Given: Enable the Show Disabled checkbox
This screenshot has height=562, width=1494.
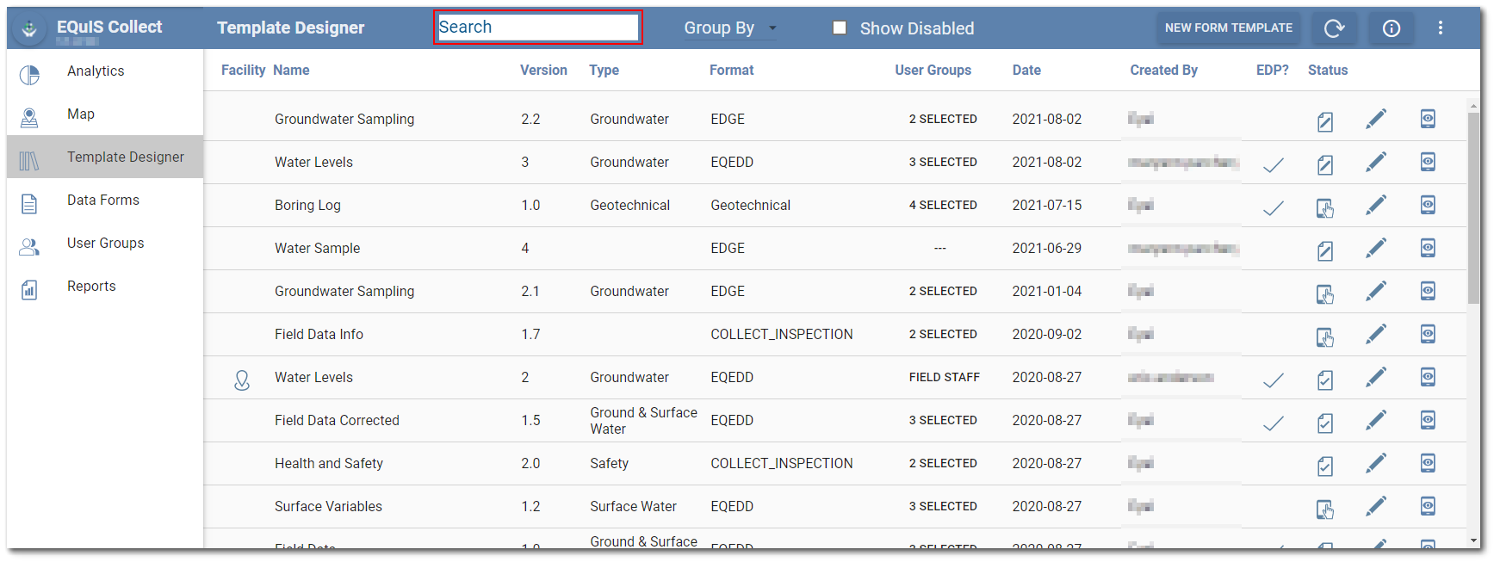Looking at the screenshot, I should [x=840, y=28].
